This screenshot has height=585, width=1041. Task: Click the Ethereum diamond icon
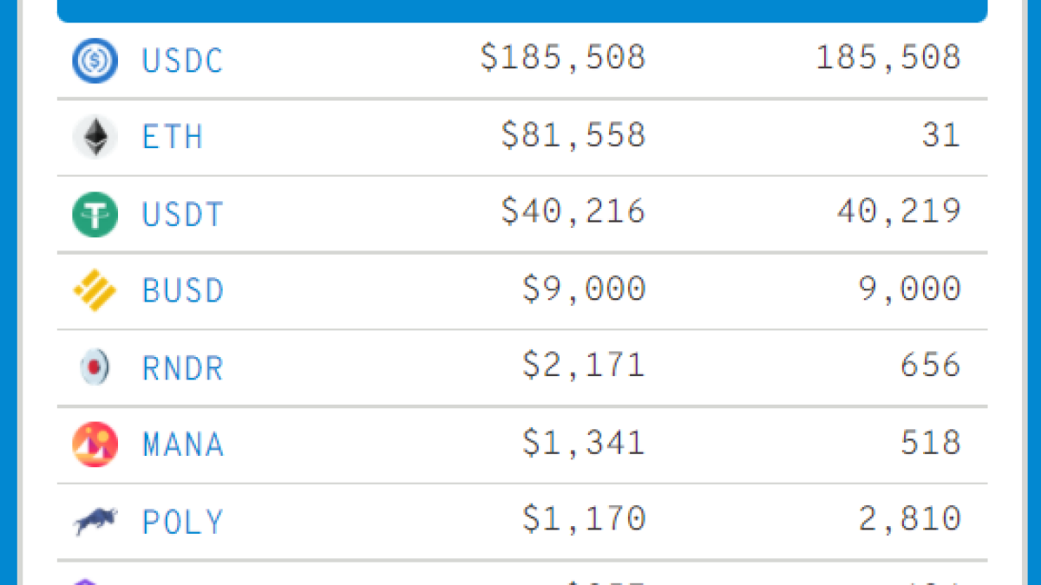[95, 137]
